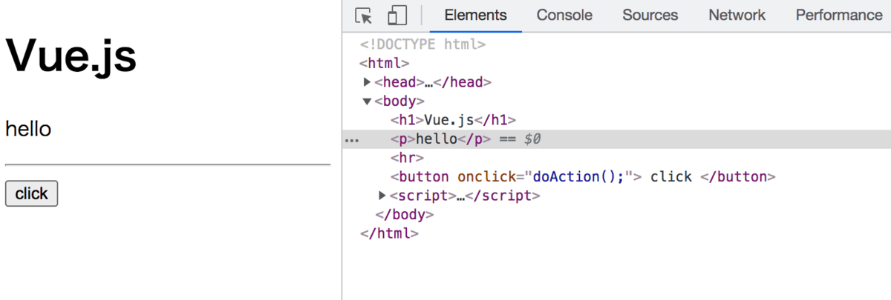Click the doAction(); attribute value
This screenshot has height=300, width=891.
[x=578, y=177]
